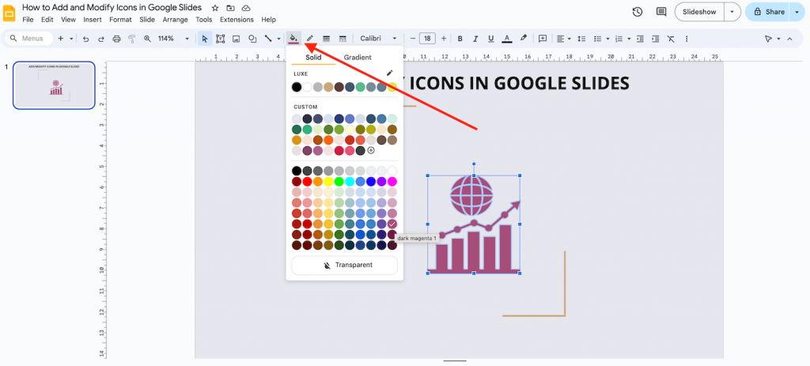Click the Undo arrow
This screenshot has width=810, height=366.
coord(85,39)
